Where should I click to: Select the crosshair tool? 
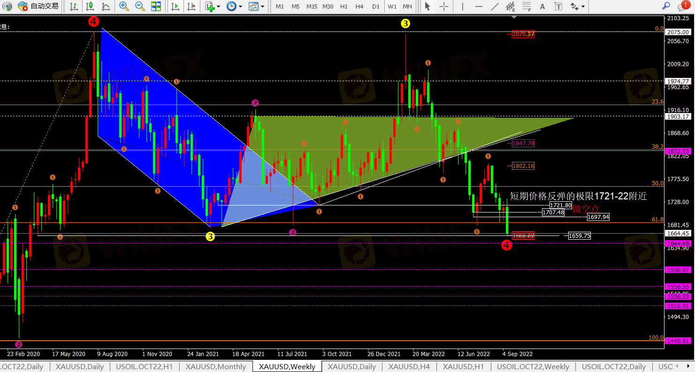click(x=444, y=7)
